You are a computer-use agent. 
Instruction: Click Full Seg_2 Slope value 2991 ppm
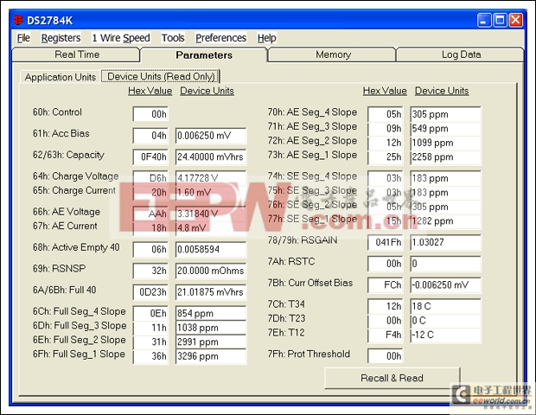pos(211,342)
